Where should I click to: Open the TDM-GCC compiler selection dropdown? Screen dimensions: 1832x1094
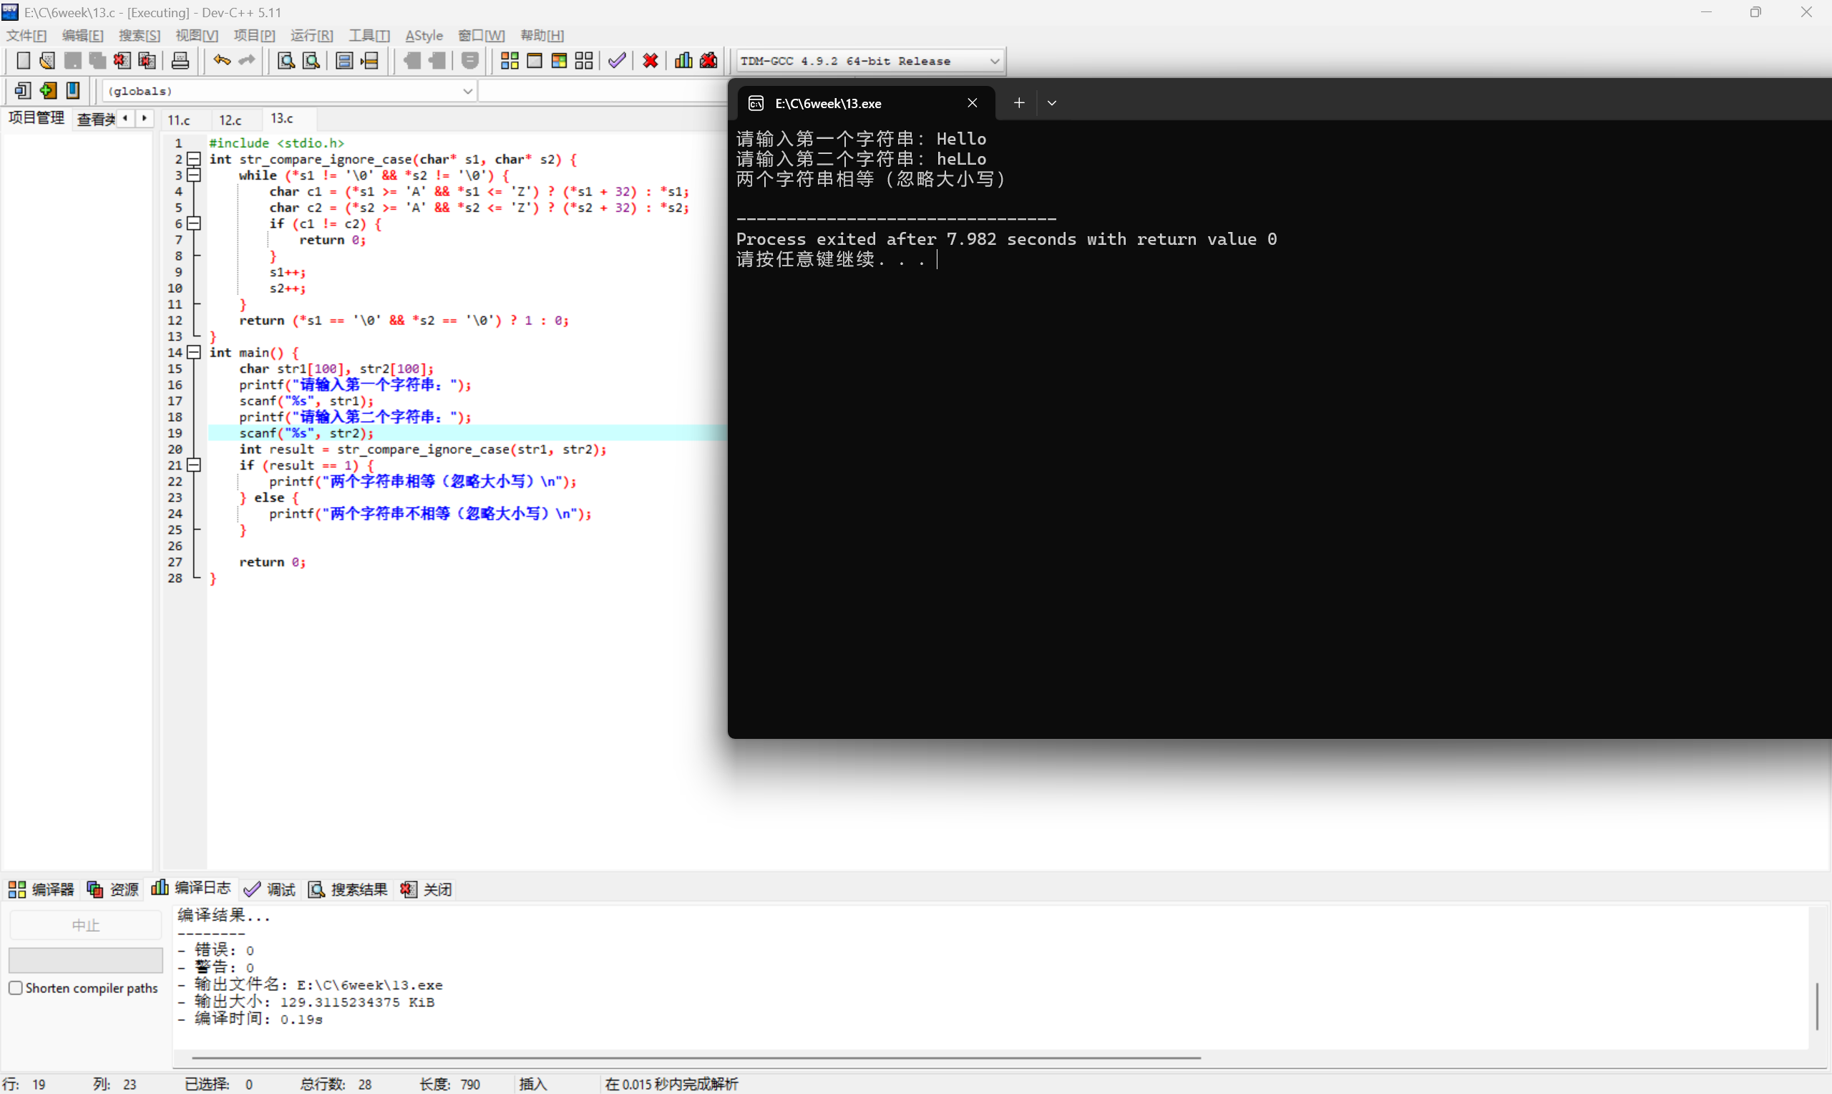click(995, 61)
